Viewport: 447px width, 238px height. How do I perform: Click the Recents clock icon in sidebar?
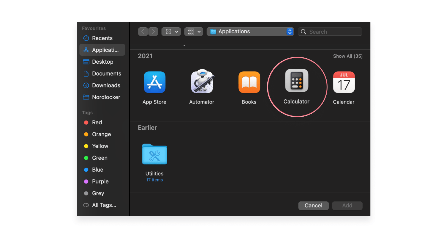[86, 38]
